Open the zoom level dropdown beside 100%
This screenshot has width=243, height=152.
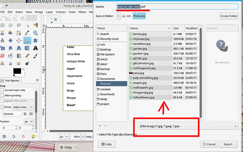pos(83,137)
